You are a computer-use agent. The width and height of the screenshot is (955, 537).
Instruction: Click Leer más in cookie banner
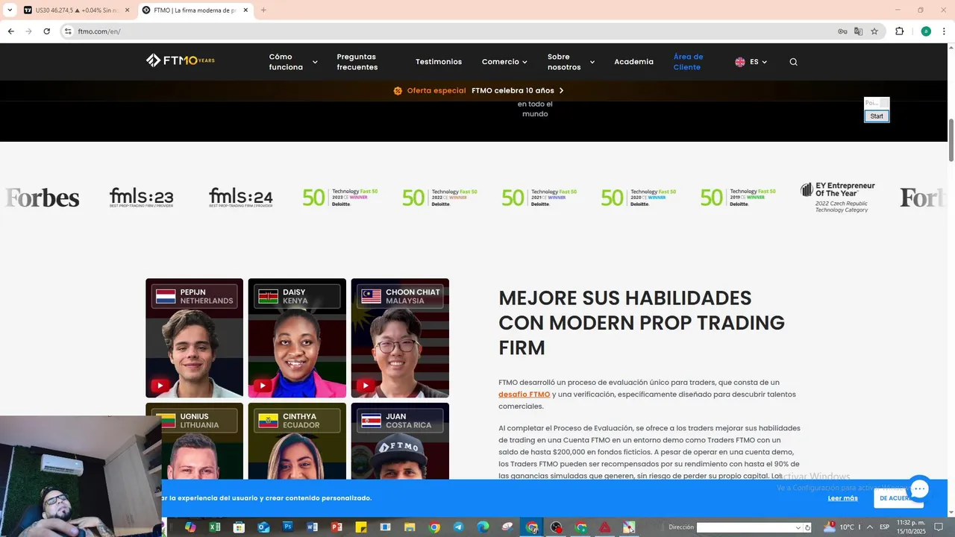click(x=842, y=498)
